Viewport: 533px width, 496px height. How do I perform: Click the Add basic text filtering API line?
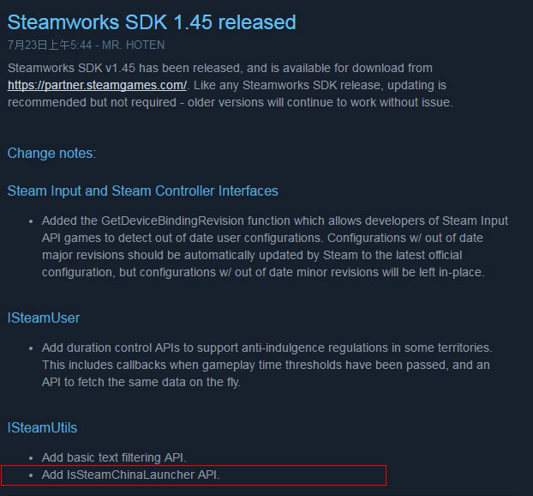click(x=114, y=458)
